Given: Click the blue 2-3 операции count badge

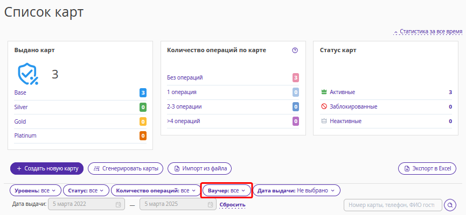Looking at the screenshot, I should [295, 106].
